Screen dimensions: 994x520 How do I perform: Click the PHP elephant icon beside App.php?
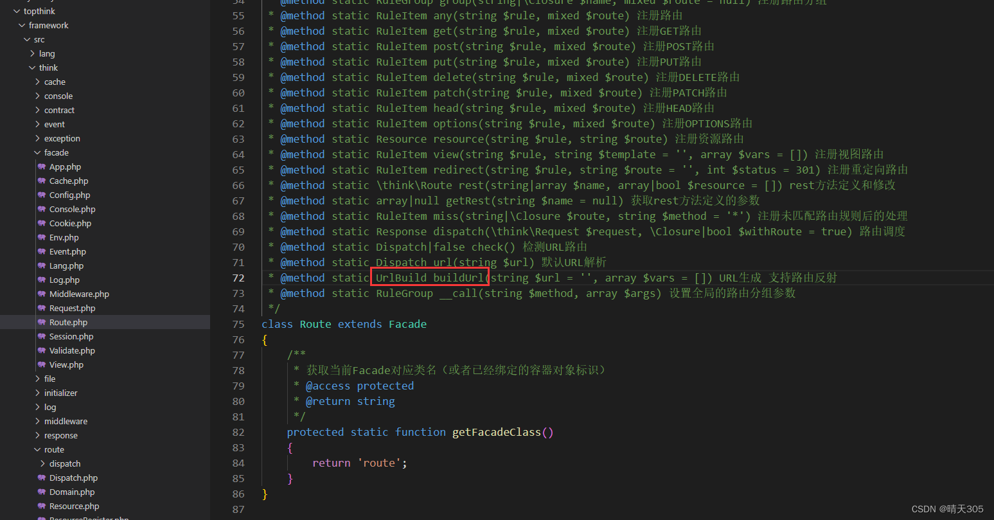point(42,166)
